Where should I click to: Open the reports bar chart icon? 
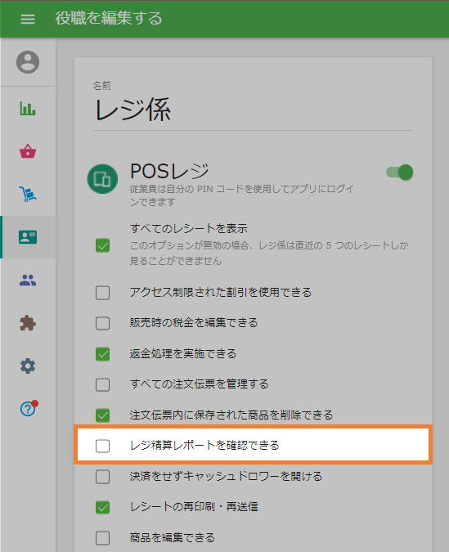(28, 109)
